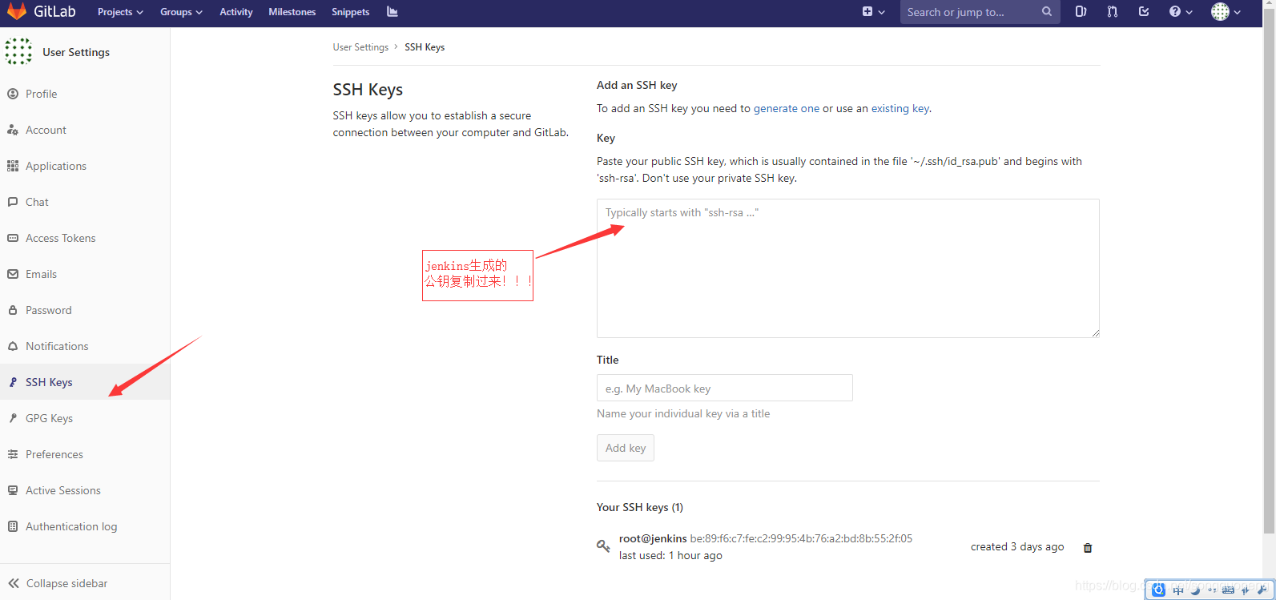Image resolution: width=1276 pixels, height=600 pixels.
Task: Delete the root@jenkins key with trash icon
Action: coord(1088,548)
